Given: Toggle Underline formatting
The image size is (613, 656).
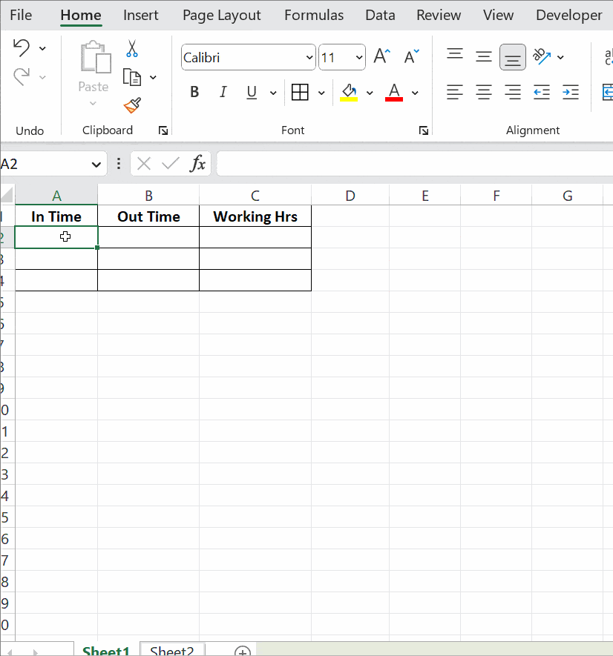Looking at the screenshot, I should (x=251, y=92).
